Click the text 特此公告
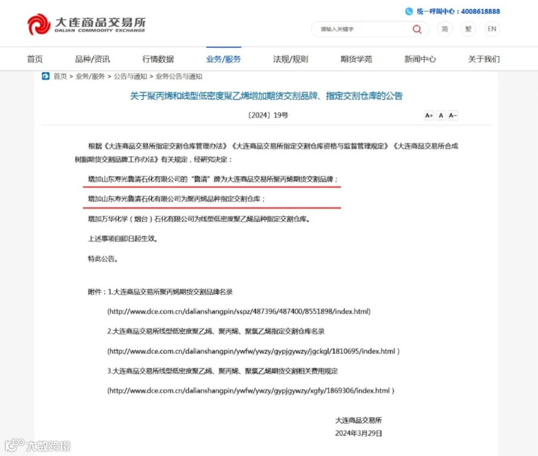This screenshot has height=456, width=538. pyautogui.click(x=103, y=259)
